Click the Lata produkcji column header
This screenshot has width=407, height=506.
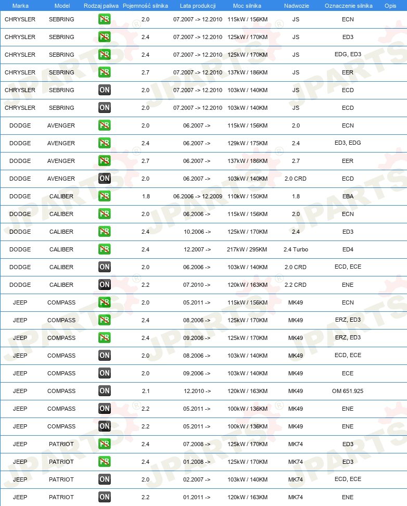tap(198, 6)
